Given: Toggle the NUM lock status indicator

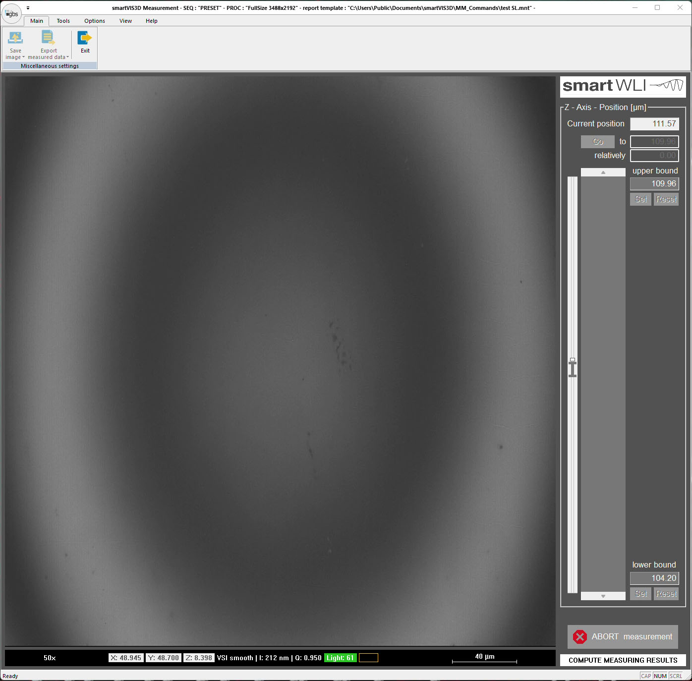Looking at the screenshot, I should coord(660,676).
